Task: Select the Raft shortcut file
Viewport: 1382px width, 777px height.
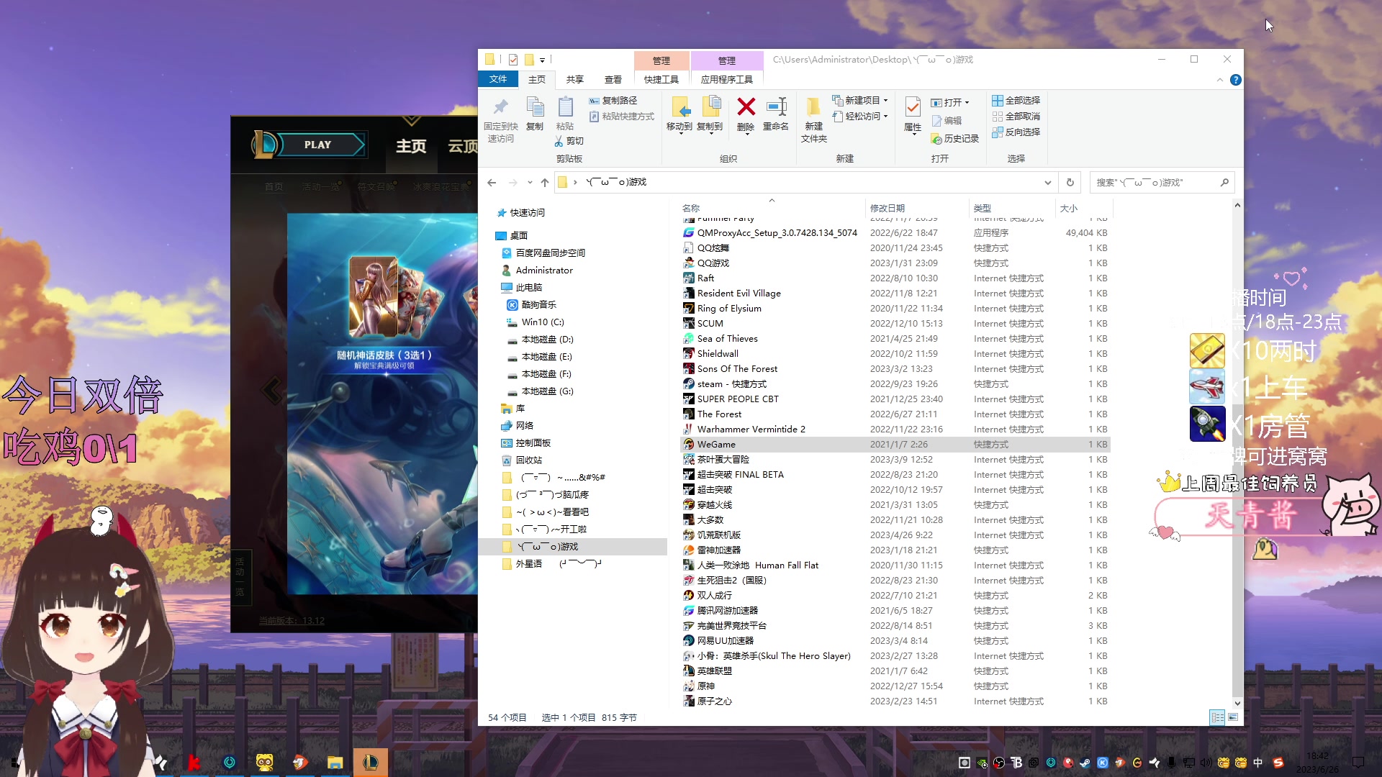Action: pyautogui.click(x=895, y=278)
